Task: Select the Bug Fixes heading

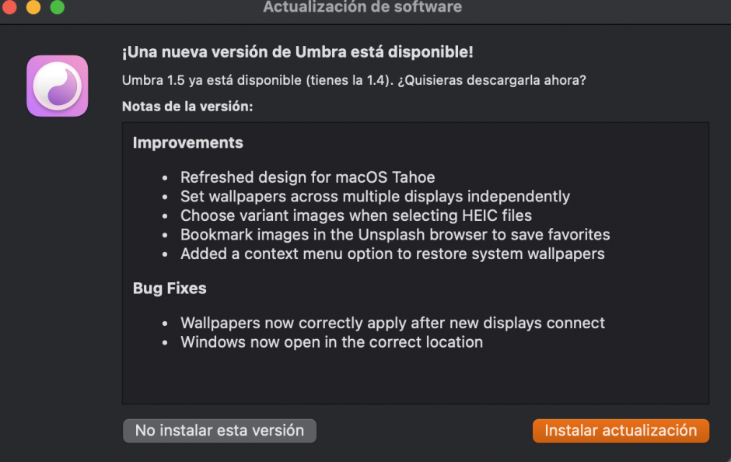Action: (170, 289)
